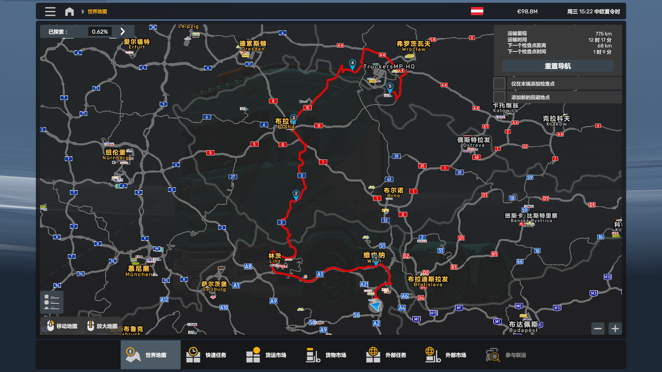Open the Cargo Market tab
Screen dimensions: 662x372
click(330, 355)
